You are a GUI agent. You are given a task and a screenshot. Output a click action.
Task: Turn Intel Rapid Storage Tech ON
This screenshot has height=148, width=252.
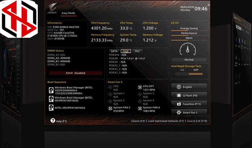point(182,70)
